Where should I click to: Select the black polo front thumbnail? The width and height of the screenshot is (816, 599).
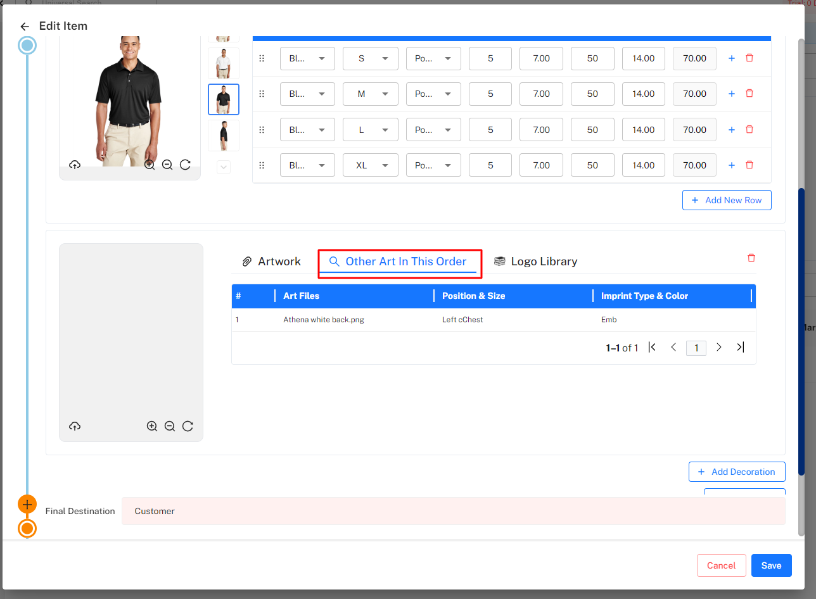pos(224,99)
